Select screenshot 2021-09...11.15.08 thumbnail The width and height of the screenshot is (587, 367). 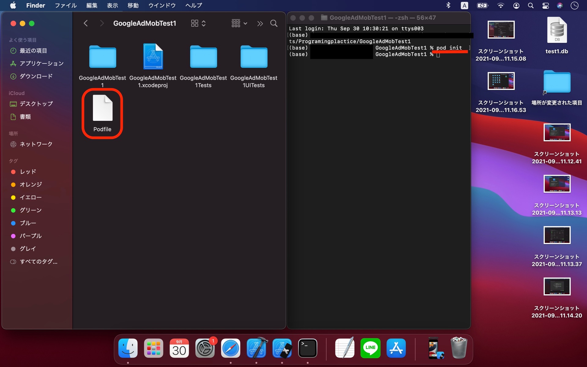coord(501,30)
